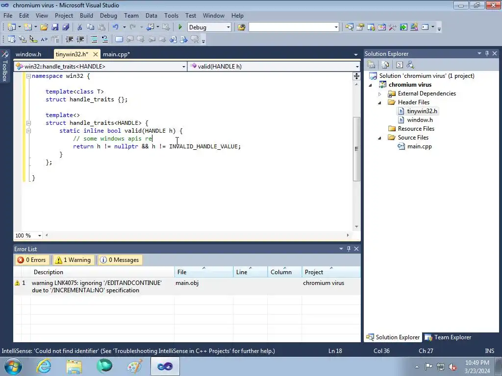This screenshot has width=502, height=376.
Task: Expand the External Dependencies node
Action: tap(380, 94)
